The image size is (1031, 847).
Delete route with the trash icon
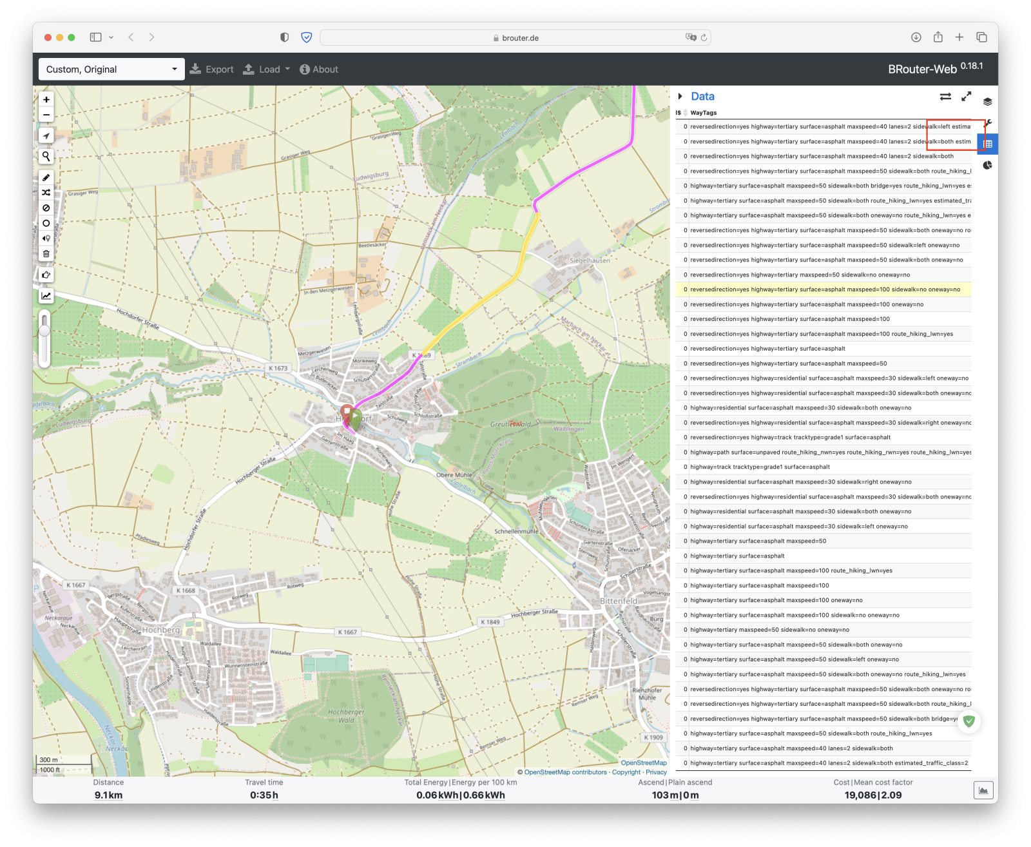point(46,253)
